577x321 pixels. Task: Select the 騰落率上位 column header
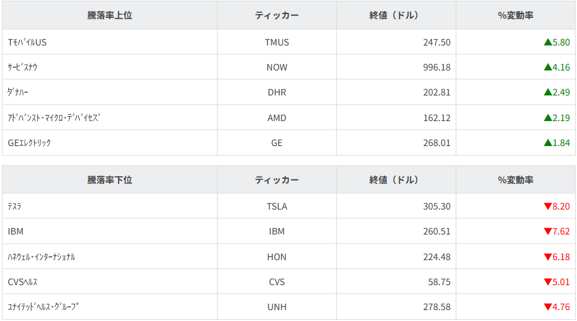110,15
